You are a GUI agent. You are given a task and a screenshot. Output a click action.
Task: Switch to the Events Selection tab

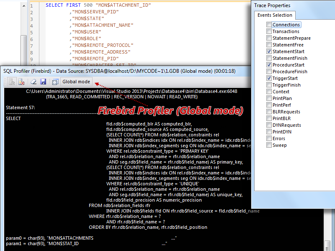(x=275, y=15)
